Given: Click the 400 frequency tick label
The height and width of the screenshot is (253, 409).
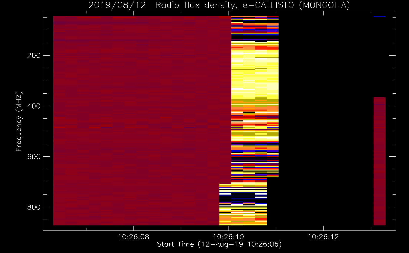Looking at the screenshot, I should click(34, 106).
